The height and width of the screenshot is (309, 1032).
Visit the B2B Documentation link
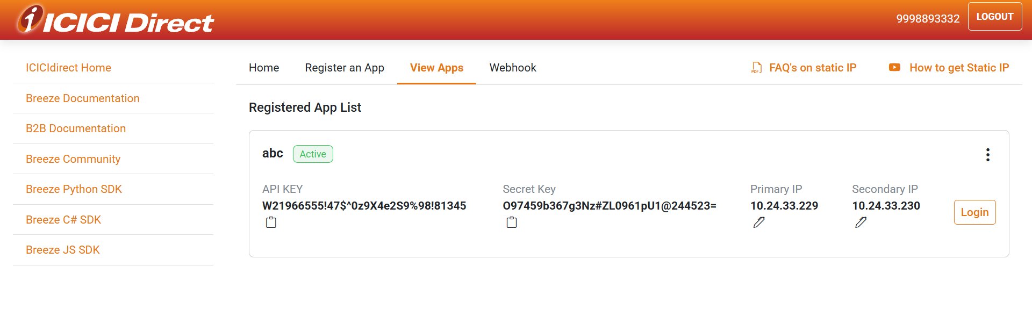pos(76,128)
